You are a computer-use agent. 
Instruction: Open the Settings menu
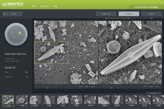[x=44, y=6]
